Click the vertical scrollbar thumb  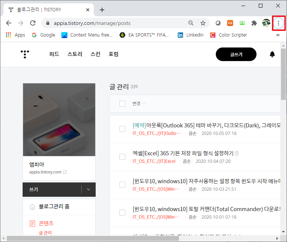284,74
